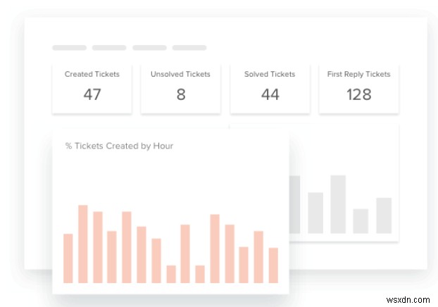Open the Created Tickets card
Viewport: 438px width, 307px height.
tap(92, 87)
